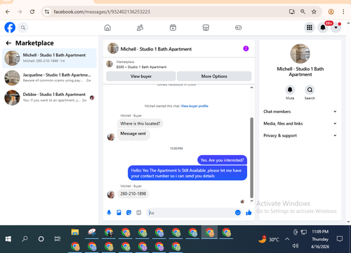The height and width of the screenshot is (253, 351).
Task: Click the install app icon in address bar
Action: point(292,12)
